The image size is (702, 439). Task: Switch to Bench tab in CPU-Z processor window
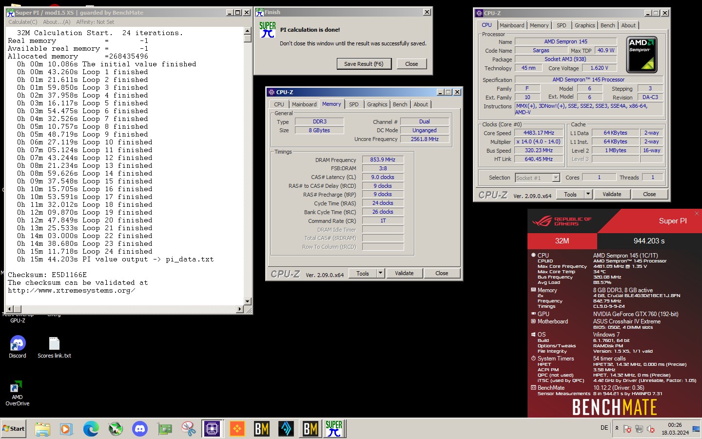click(x=607, y=25)
